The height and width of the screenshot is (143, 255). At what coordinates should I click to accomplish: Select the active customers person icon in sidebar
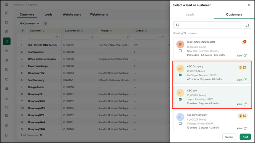[7, 41]
